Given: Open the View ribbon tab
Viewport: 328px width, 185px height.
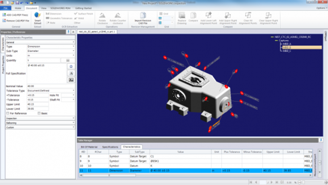Looking at the screenshot, I should point(44,8).
